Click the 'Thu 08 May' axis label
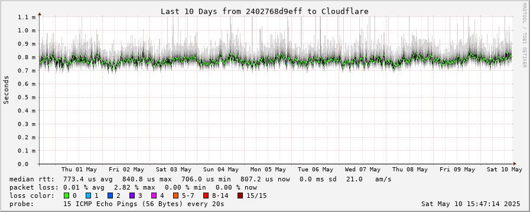The image size is (530, 212). (x=410, y=170)
